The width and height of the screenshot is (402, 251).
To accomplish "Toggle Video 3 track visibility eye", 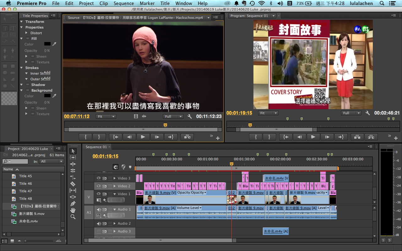I will pos(99,178).
